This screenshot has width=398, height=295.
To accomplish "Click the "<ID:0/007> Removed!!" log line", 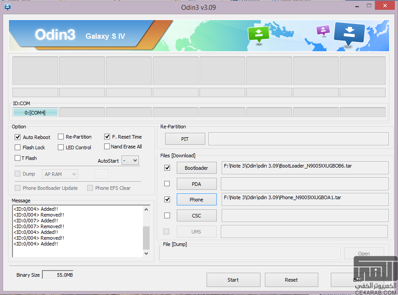I will tap(39, 226).
